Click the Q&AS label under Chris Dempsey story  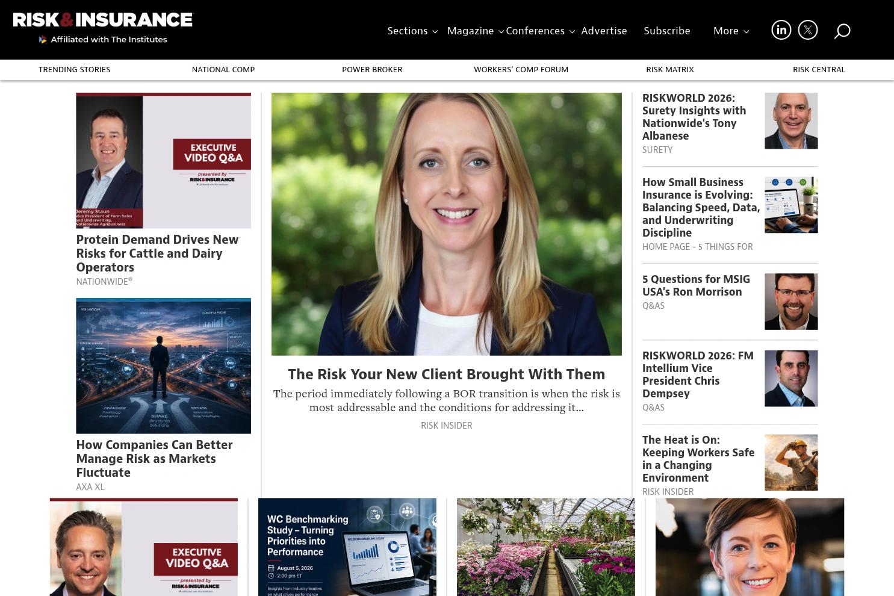(653, 408)
